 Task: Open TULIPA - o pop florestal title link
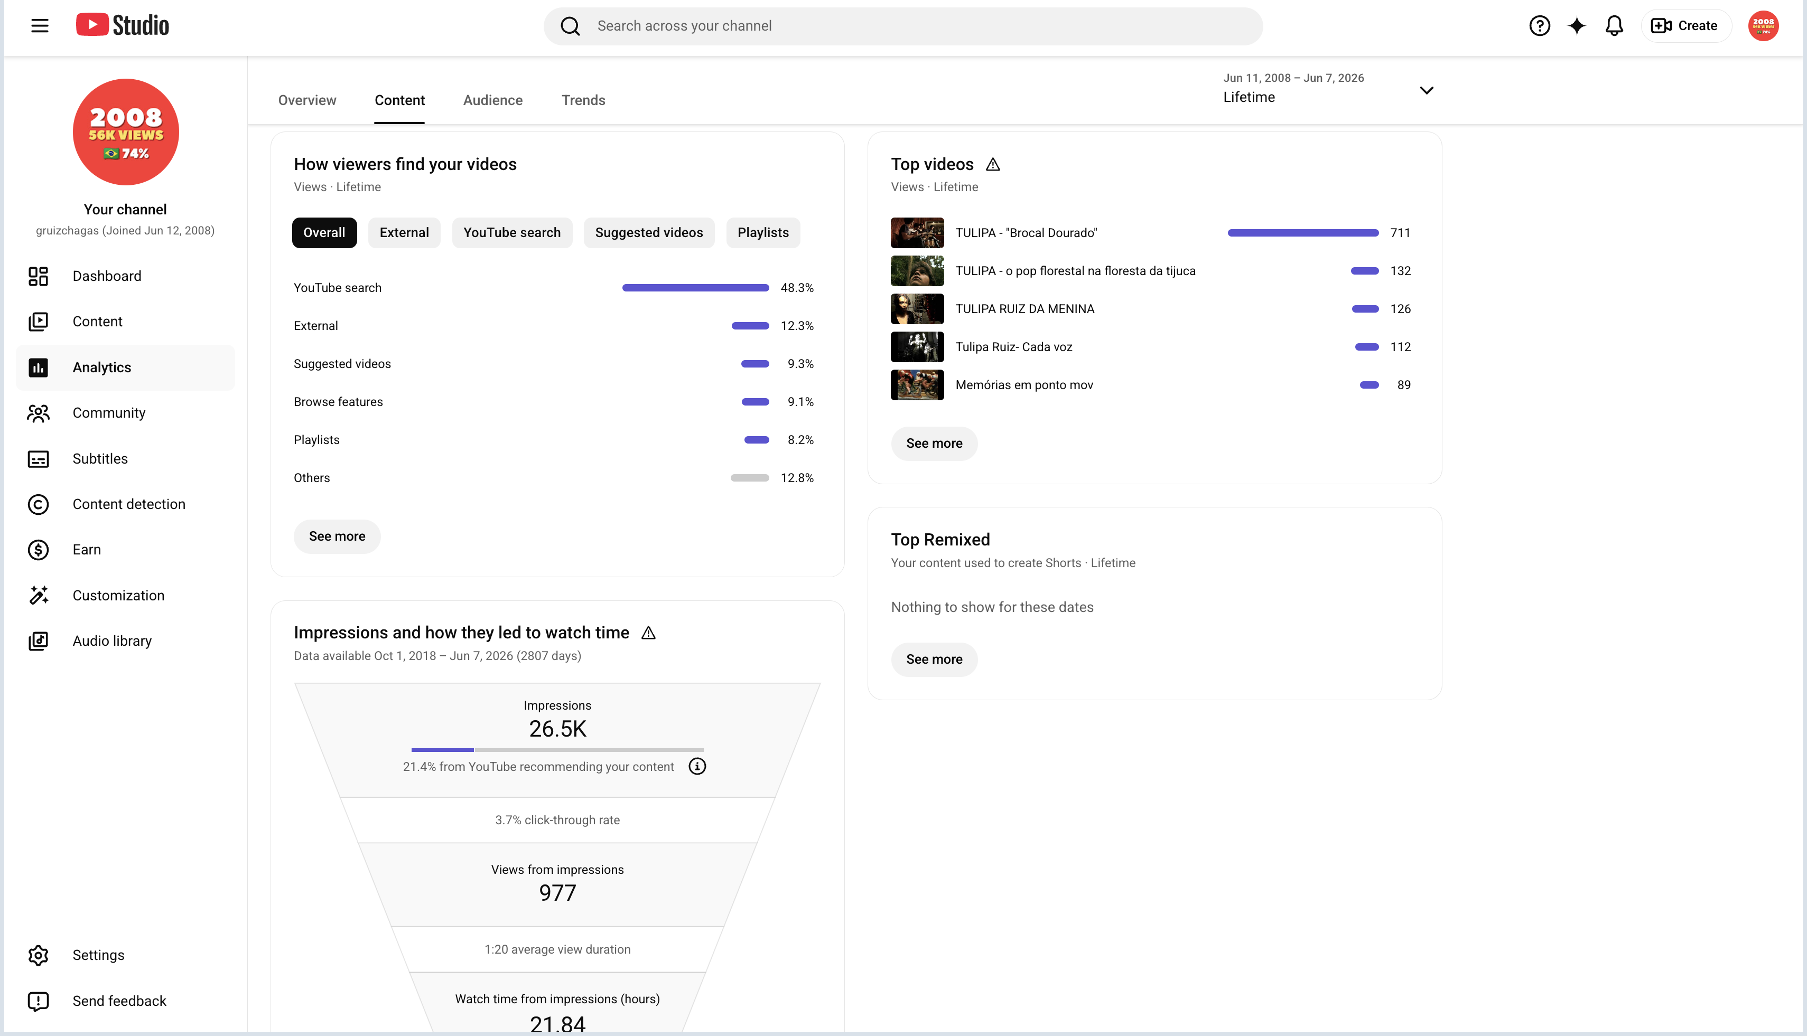[1075, 271]
